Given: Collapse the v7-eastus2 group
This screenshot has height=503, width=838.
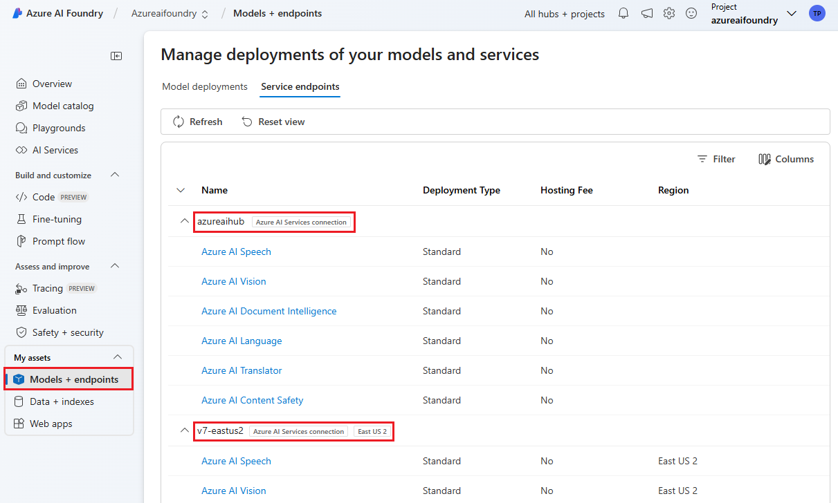Looking at the screenshot, I should (x=184, y=430).
